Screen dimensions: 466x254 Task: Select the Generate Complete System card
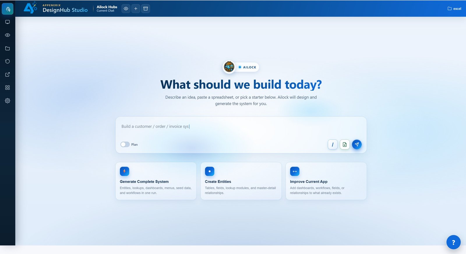tap(156, 181)
